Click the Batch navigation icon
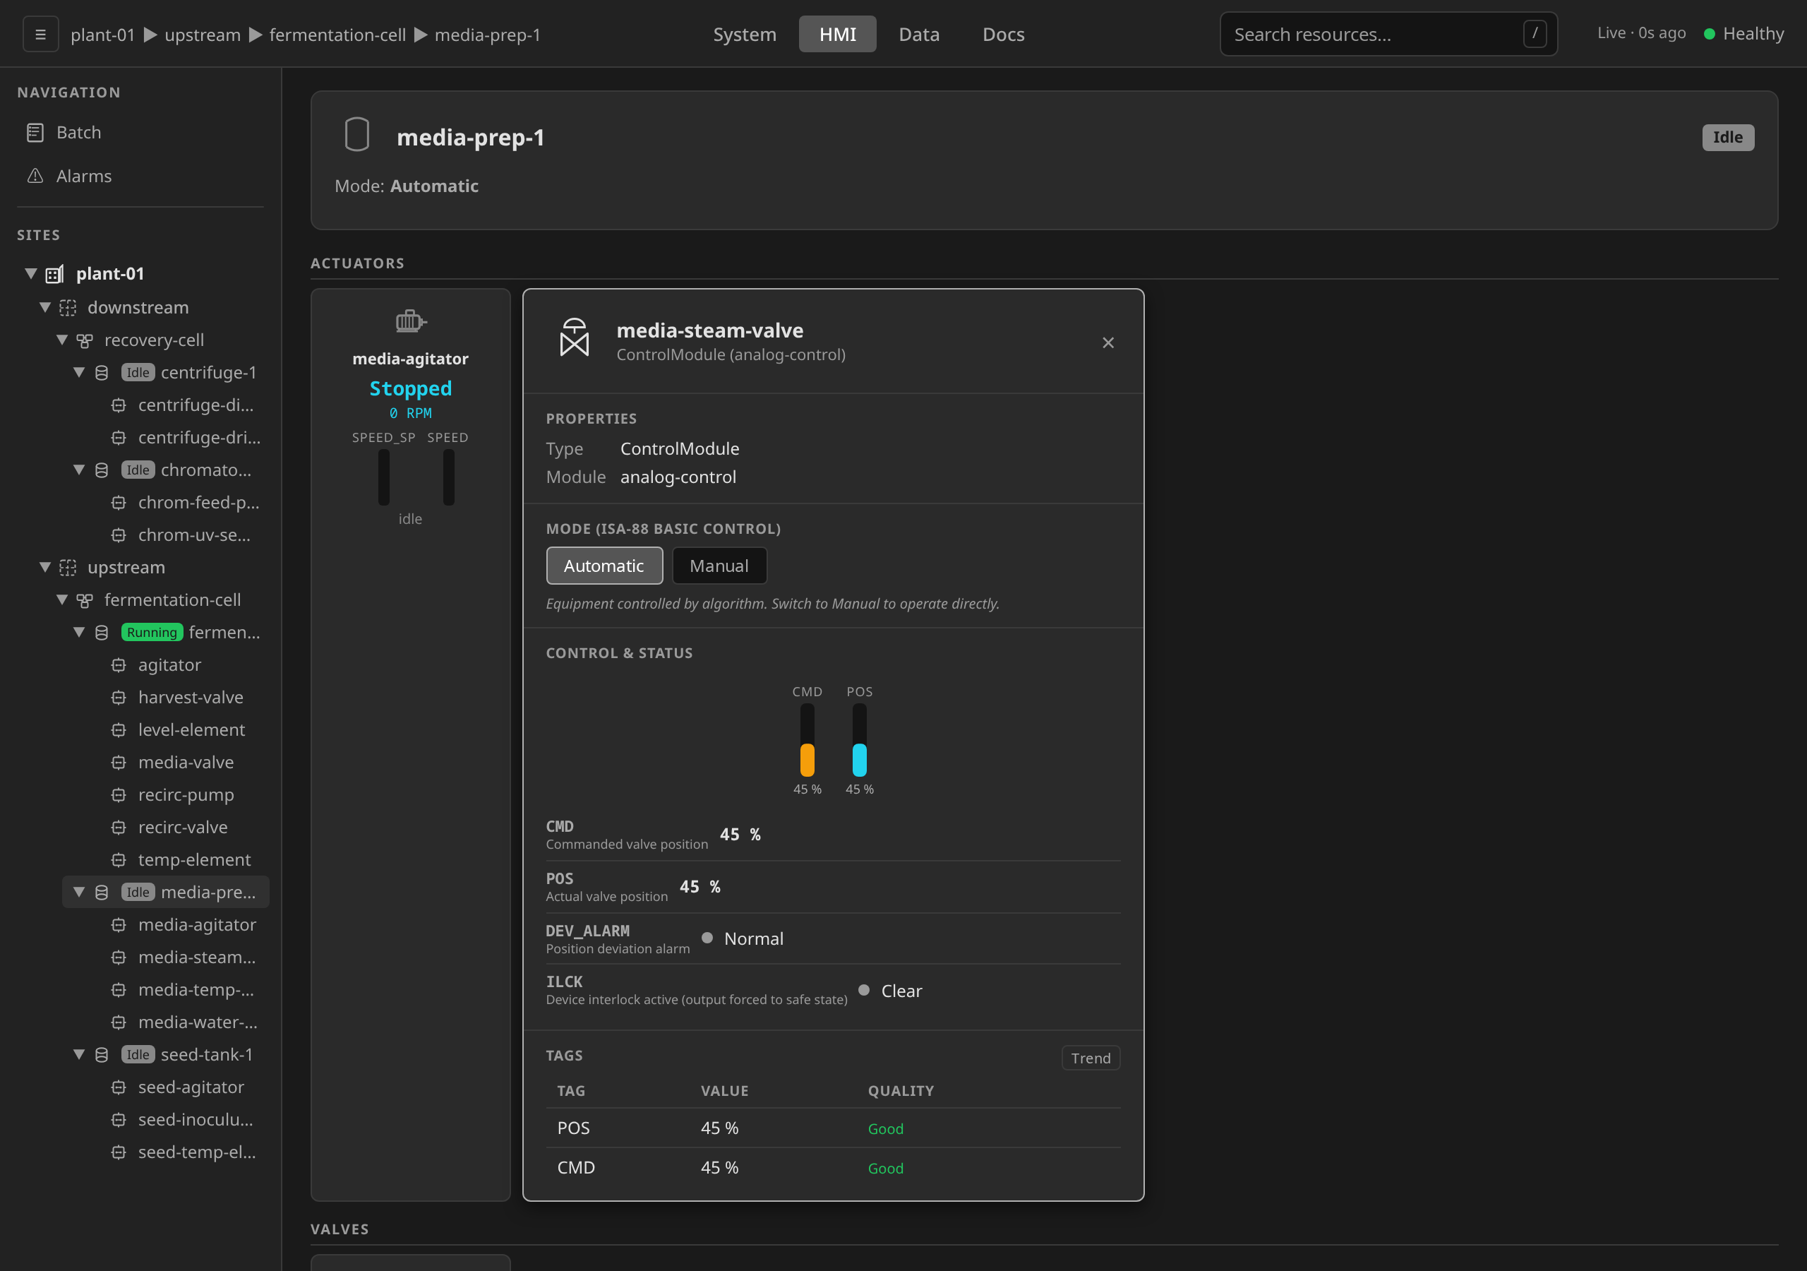 click(35, 132)
